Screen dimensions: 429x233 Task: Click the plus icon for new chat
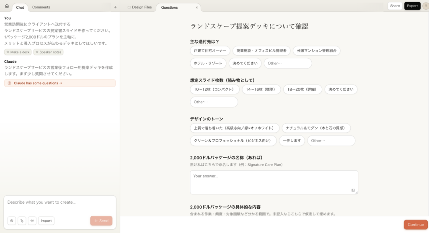[x=115, y=7]
